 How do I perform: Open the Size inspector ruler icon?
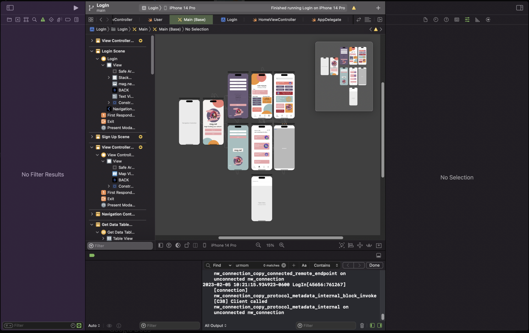pyautogui.click(x=478, y=20)
